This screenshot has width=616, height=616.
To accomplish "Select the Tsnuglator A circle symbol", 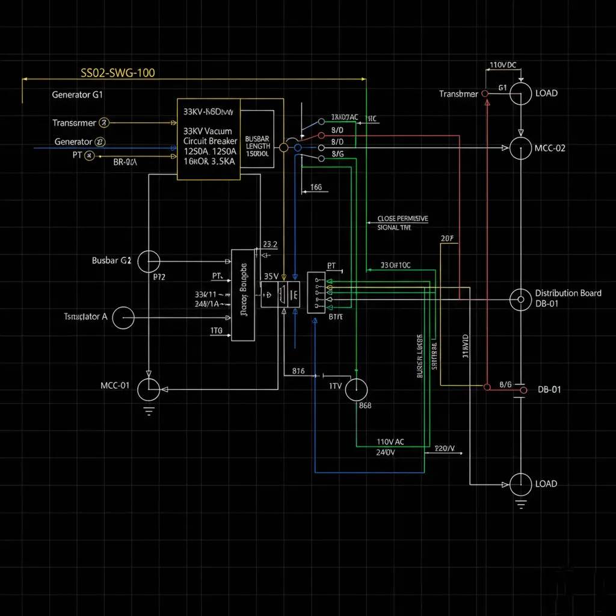I will (123, 318).
